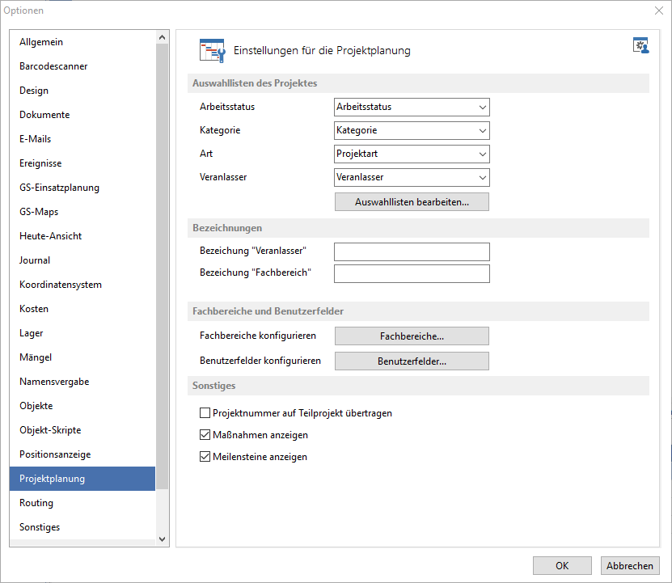Click the category list scroll-up arrow
This screenshot has height=583, width=672.
162,37
